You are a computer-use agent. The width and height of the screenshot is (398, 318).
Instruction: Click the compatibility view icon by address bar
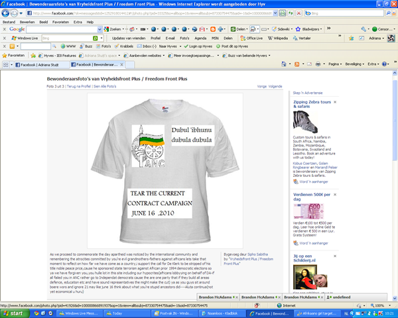(x=283, y=13)
